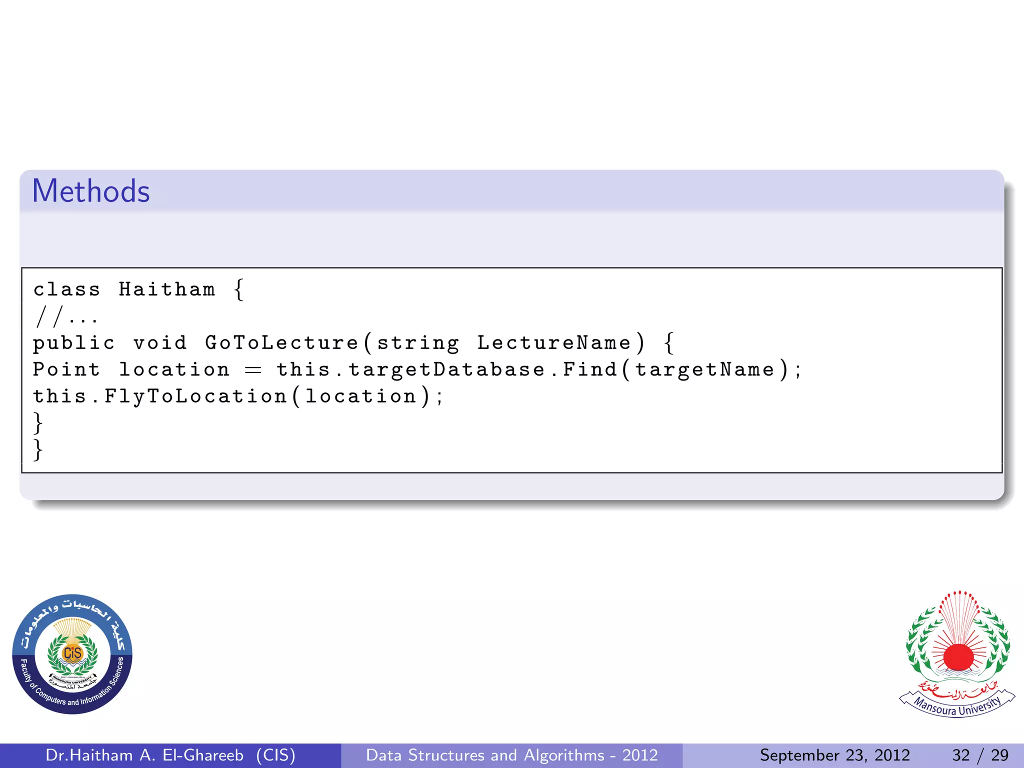The width and height of the screenshot is (1024, 768).
Task: Click the '//...' comment line
Action: [x=65, y=316]
